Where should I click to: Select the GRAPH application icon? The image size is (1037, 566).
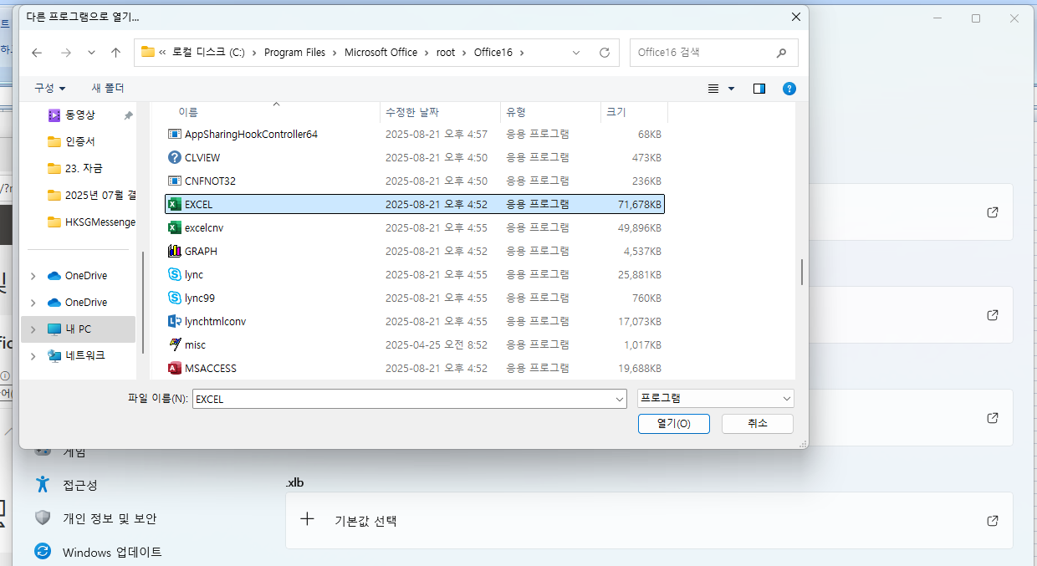point(175,251)
